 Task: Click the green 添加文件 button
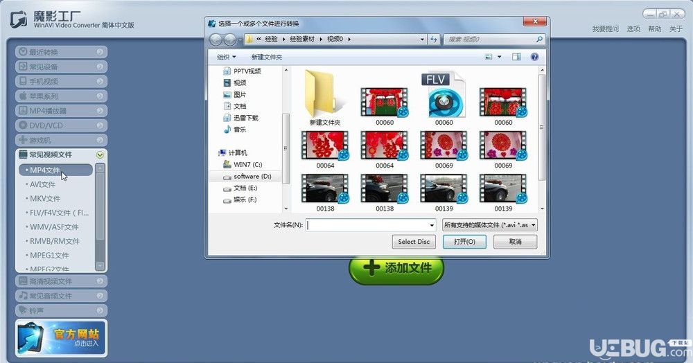tap(396, 267)
